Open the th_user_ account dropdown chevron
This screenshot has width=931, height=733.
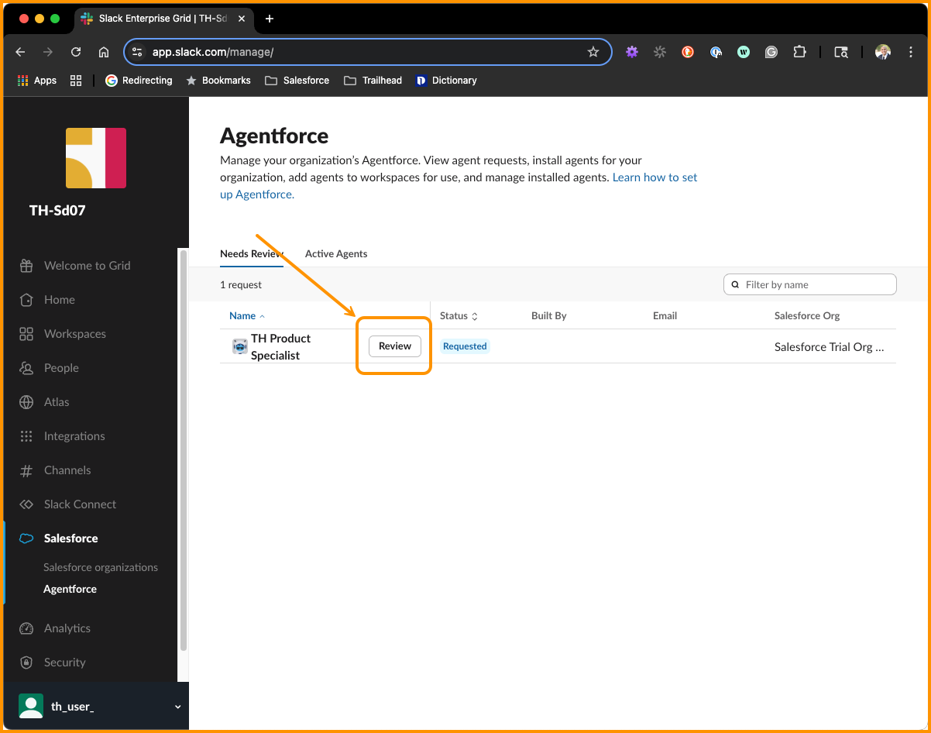[x=177, y=707]
